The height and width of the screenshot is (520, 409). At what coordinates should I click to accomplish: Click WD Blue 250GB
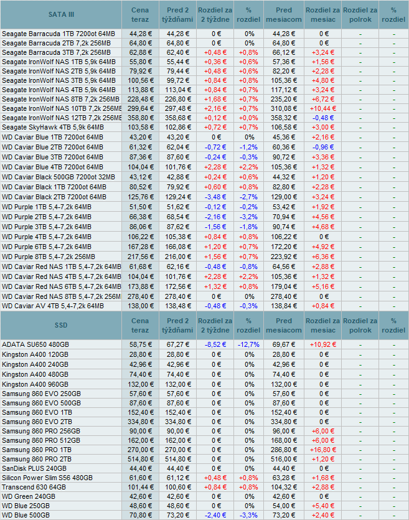pos(26,506)
